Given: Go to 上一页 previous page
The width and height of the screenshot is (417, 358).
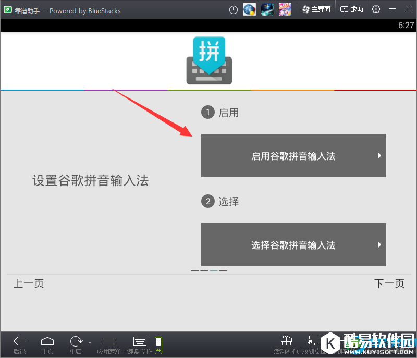Looking at the screenshot, I should pos(28,283).
